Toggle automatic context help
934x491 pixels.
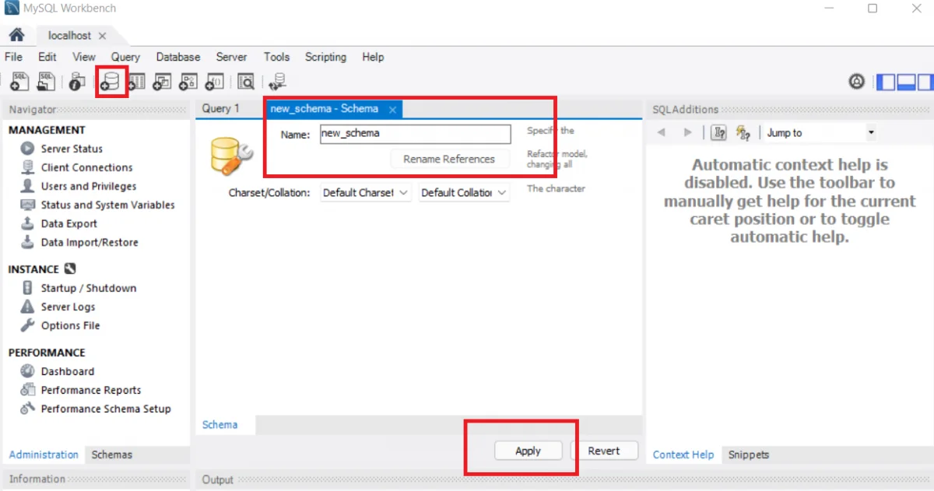(x=742, y=133)
